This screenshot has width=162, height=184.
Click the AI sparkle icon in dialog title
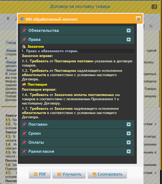click(22, 19)
